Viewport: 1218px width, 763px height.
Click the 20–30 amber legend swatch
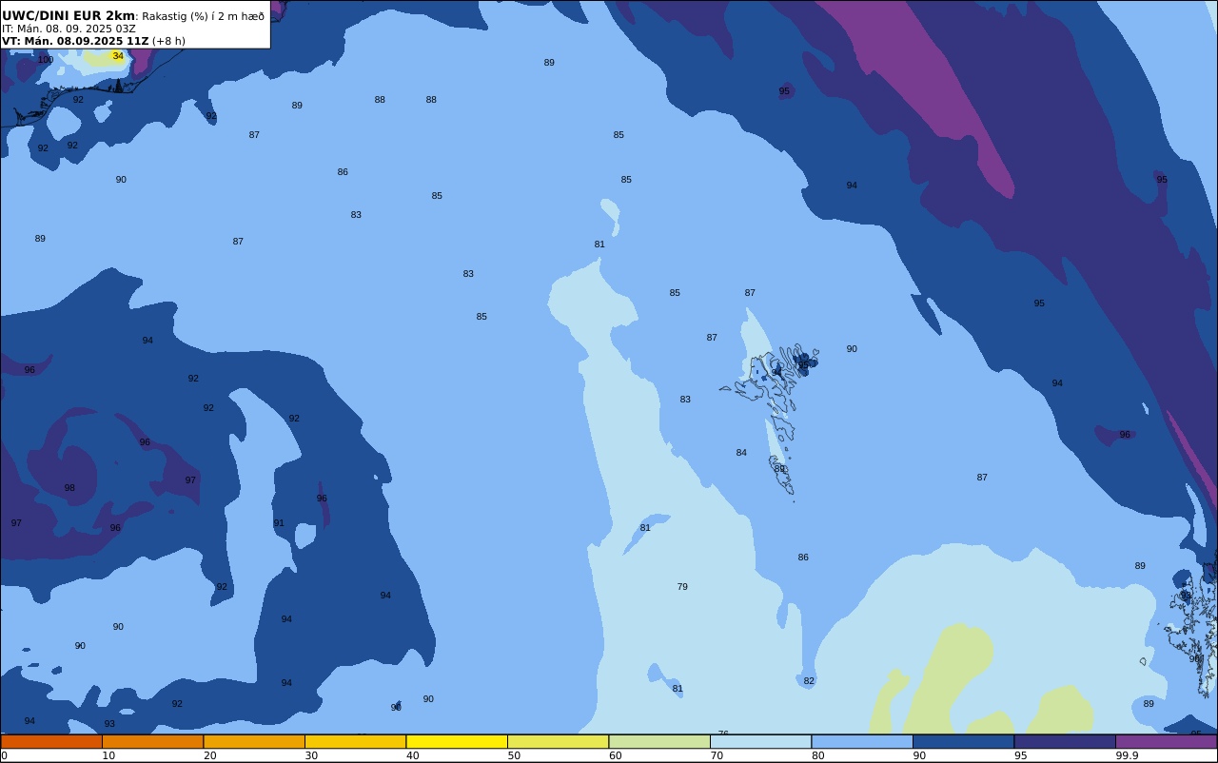click(254, 741)
